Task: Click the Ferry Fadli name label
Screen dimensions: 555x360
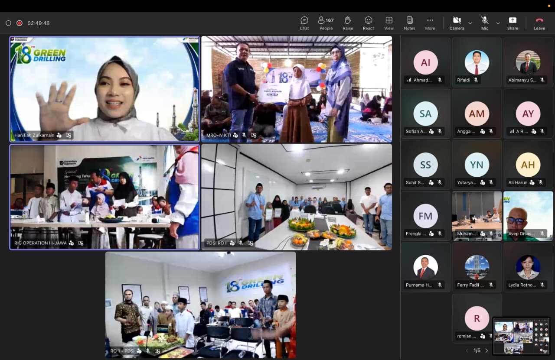Action: tap(470, 285)
